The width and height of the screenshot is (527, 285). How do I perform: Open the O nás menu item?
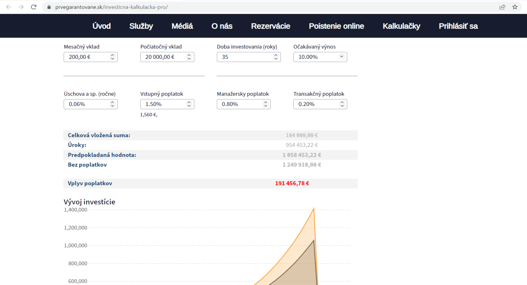[222, 26]
